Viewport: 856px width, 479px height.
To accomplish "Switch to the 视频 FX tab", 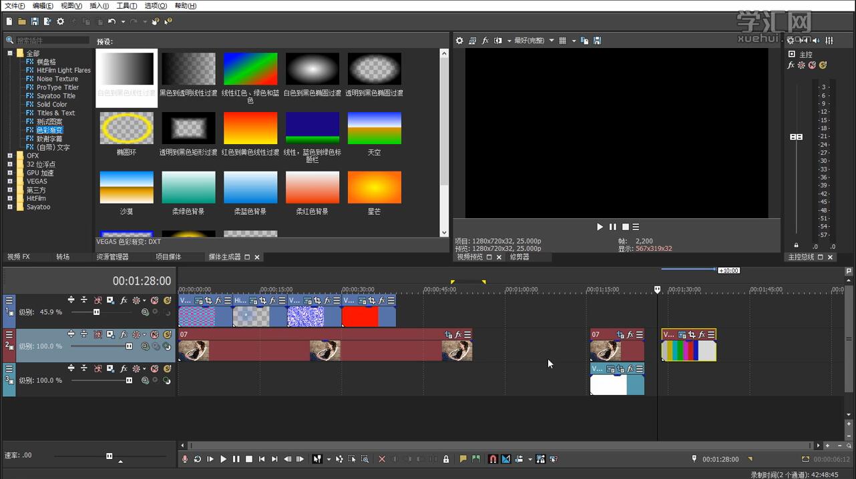I will [x=19, y=257].
